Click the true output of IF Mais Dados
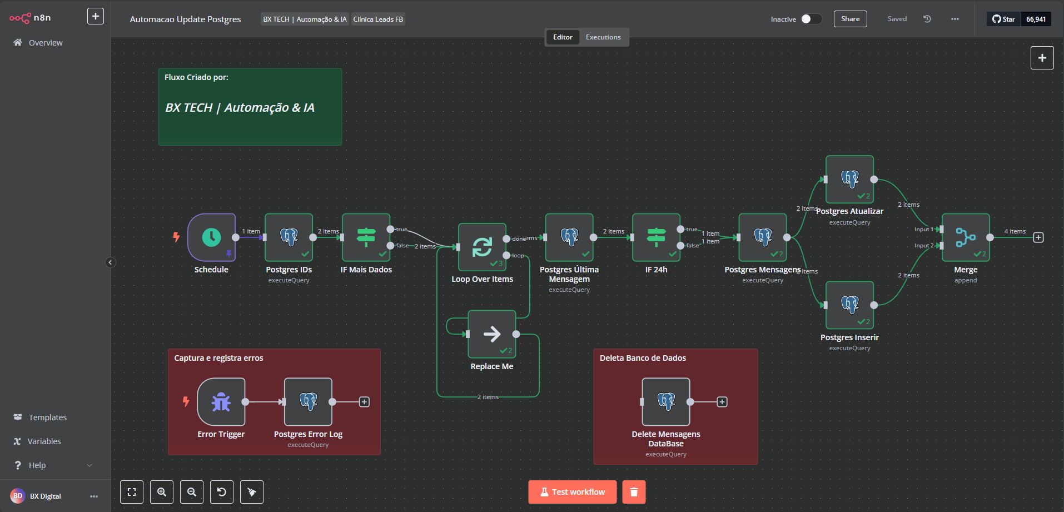 pos(390,229)
